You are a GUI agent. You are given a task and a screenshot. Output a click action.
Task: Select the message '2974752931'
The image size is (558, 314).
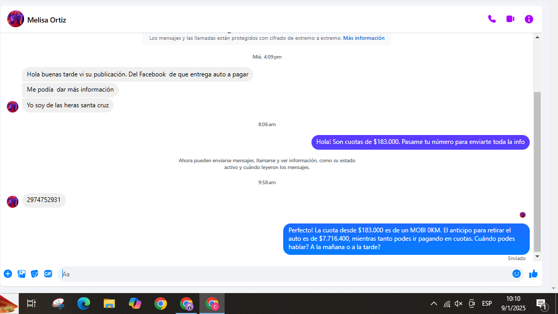point(44,200)
